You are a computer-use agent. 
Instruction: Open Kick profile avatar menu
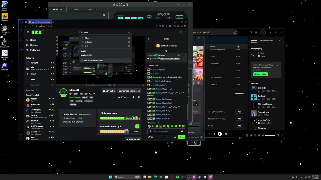tap(180, 32)
